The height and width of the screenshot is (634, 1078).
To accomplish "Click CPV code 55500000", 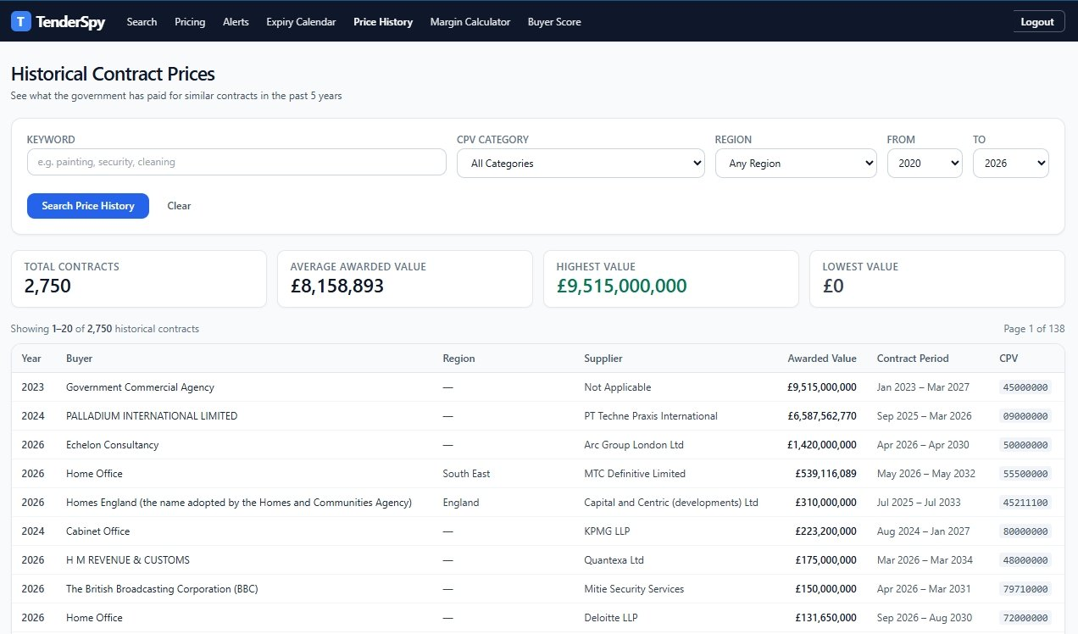I will 1025,474.
